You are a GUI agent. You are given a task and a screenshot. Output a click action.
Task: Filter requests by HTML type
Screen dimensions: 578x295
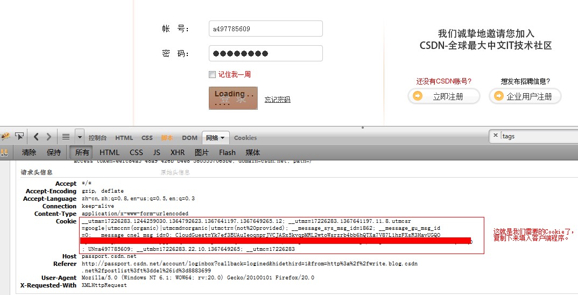(x=109, y=152)
